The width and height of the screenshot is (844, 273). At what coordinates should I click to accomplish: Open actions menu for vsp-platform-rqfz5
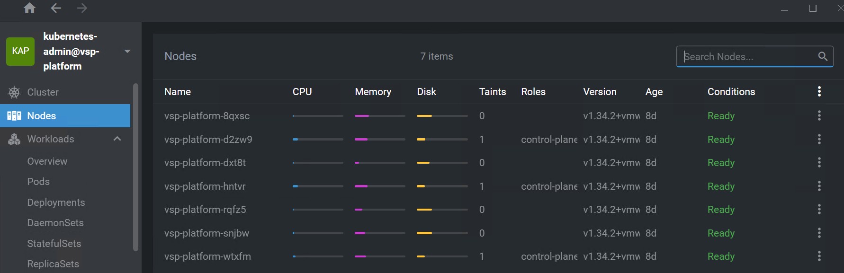[819, 209]
